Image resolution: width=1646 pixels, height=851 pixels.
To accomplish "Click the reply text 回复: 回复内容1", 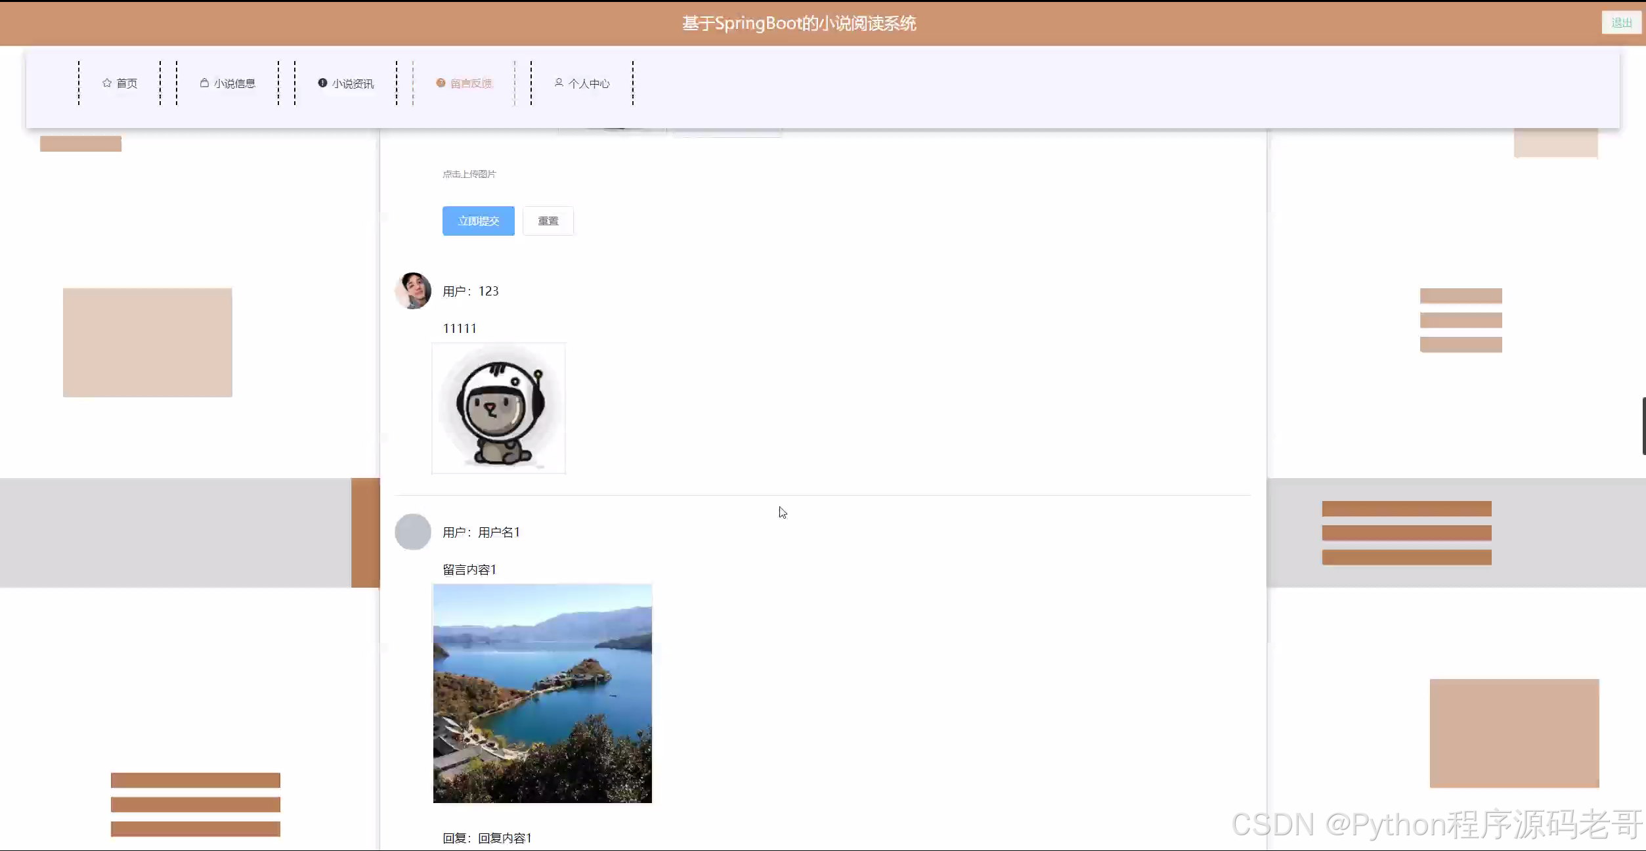I will [x=487, y=838].
